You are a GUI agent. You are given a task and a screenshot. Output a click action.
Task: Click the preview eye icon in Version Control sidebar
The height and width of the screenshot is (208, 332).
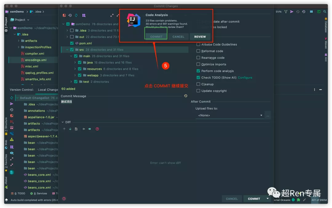pyautogui.click(x=12, y=153)
